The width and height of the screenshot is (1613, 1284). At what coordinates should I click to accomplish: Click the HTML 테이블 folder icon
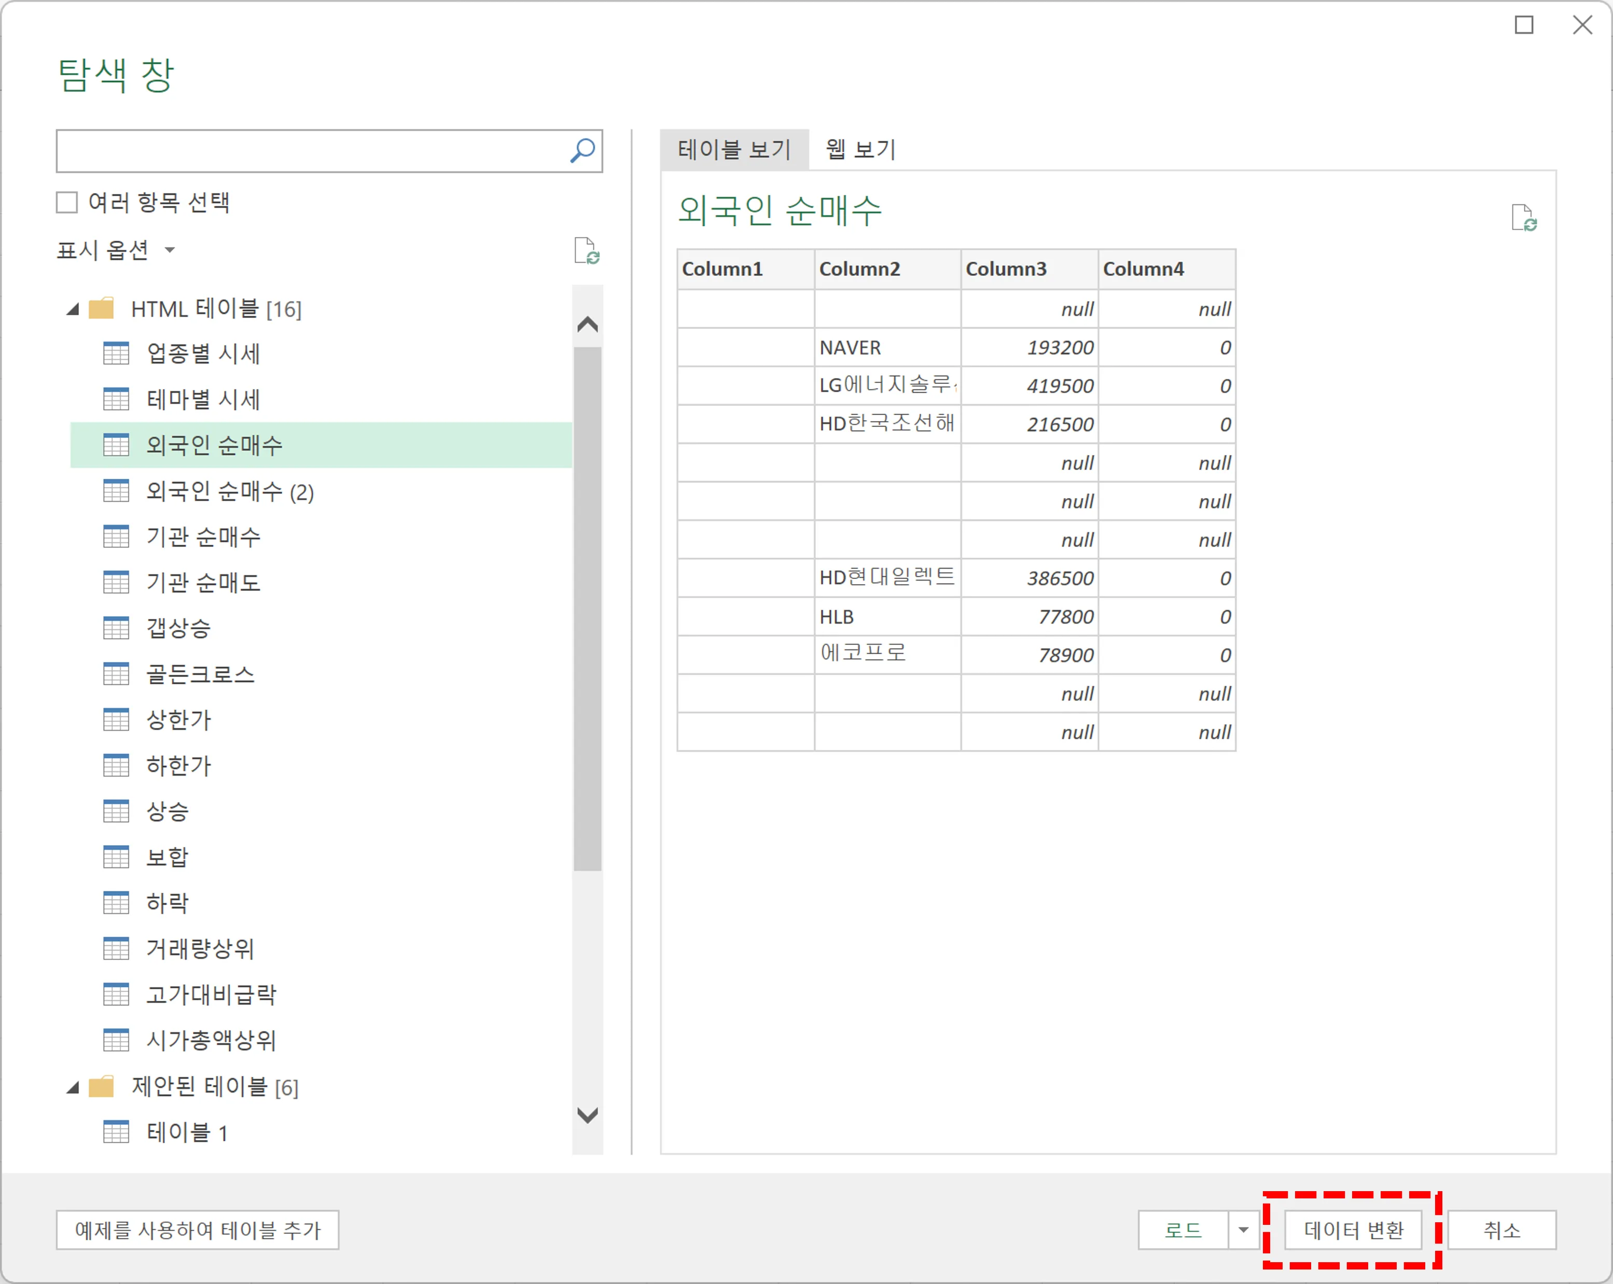pyautogui.click(x=101, y=308)
